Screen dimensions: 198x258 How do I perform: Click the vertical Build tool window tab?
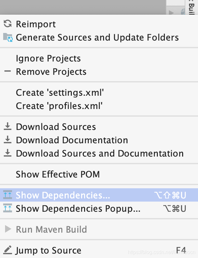[x=191, y=7]
